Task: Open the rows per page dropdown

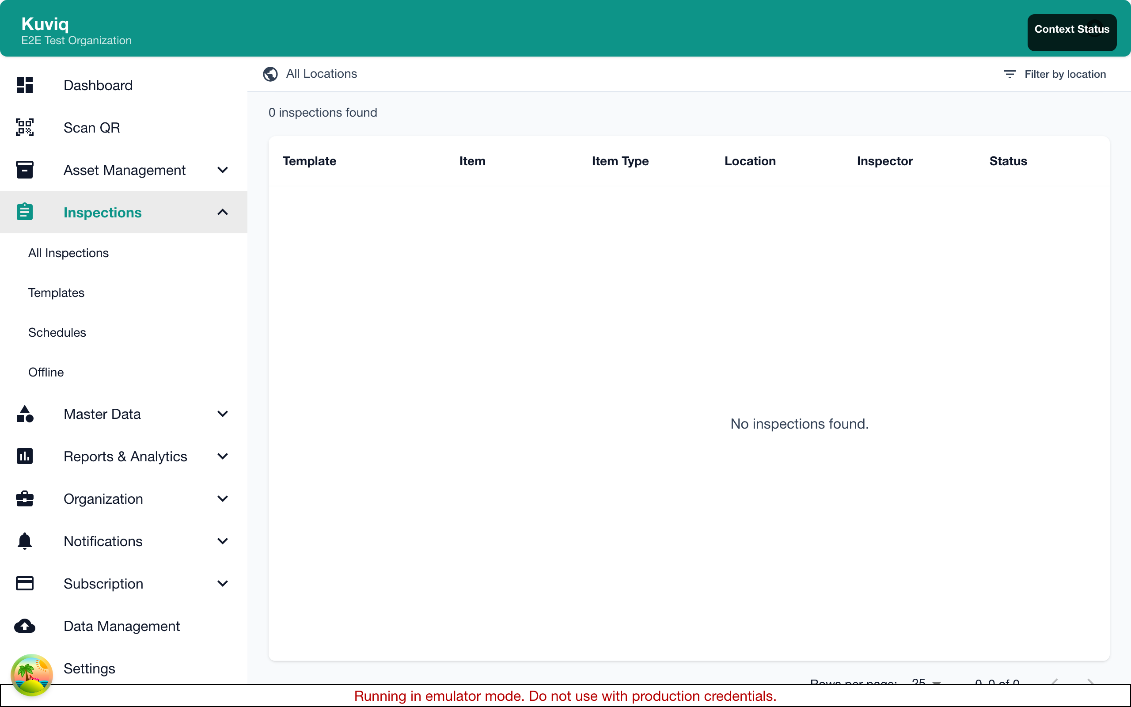Action: coord(926,682)
